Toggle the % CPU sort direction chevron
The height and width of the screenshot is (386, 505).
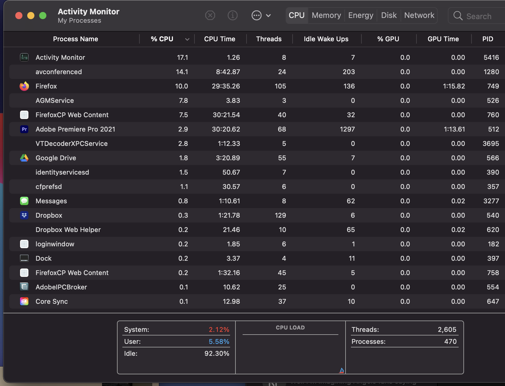coord(187,39)
